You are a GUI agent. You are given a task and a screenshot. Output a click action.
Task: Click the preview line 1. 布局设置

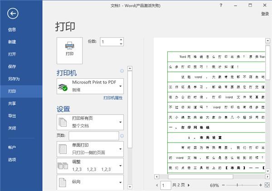pos(205,138)
